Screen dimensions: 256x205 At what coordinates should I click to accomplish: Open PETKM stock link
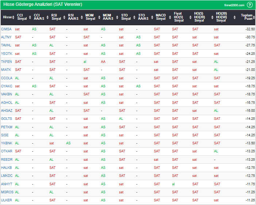coord(7,127)
